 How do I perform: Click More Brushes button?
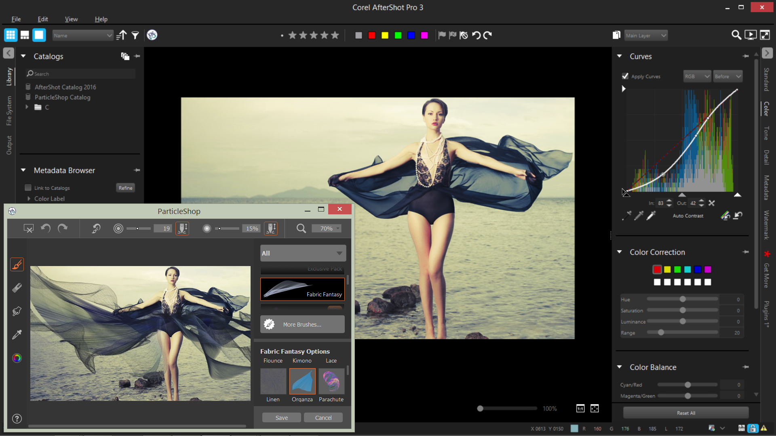[x=302, y=325]
